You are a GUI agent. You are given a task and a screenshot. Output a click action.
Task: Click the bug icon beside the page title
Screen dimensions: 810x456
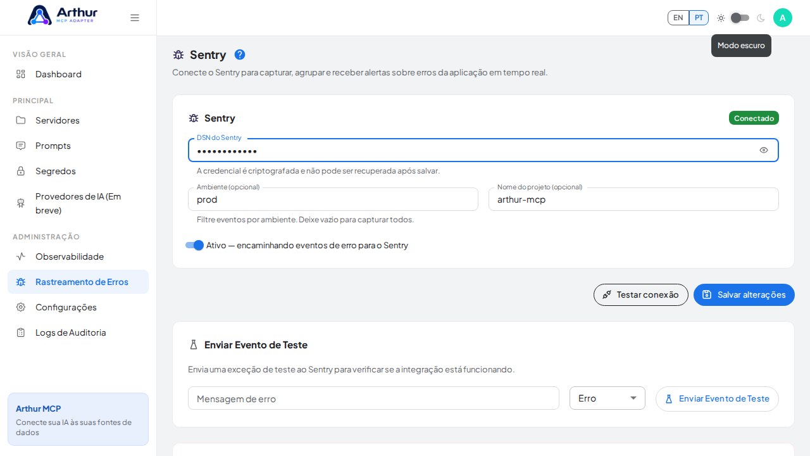(178, 55)
